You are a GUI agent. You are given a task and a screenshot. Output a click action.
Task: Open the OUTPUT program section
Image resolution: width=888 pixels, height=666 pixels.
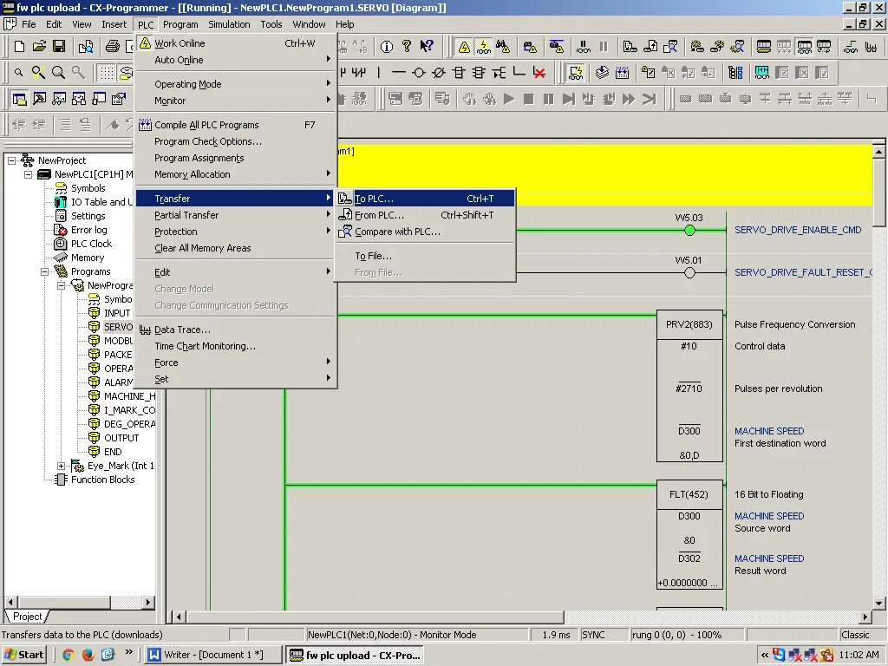(121, 438)
